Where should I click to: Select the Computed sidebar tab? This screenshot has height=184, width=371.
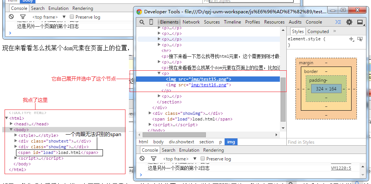click(318, 32)
